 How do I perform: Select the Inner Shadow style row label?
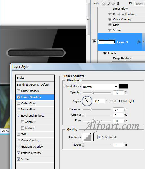pos(31,97)
